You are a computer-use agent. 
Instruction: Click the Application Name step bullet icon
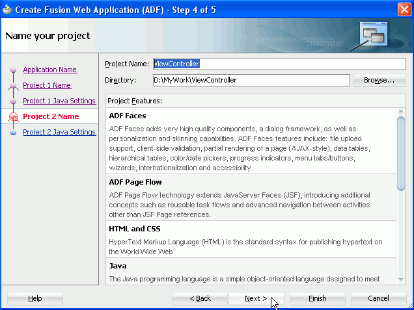[x=14, y=70]
